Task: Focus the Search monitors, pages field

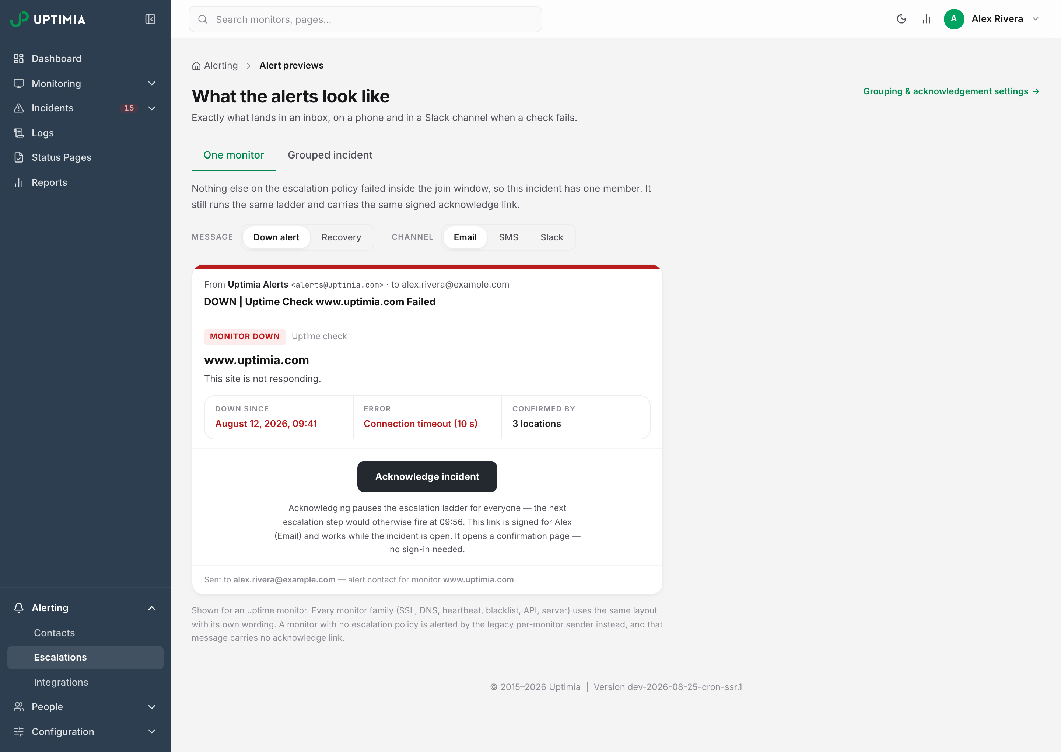Action: coord(365,19)
